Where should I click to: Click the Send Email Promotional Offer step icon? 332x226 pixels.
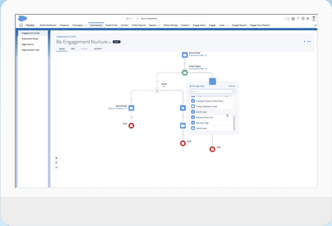184,55
